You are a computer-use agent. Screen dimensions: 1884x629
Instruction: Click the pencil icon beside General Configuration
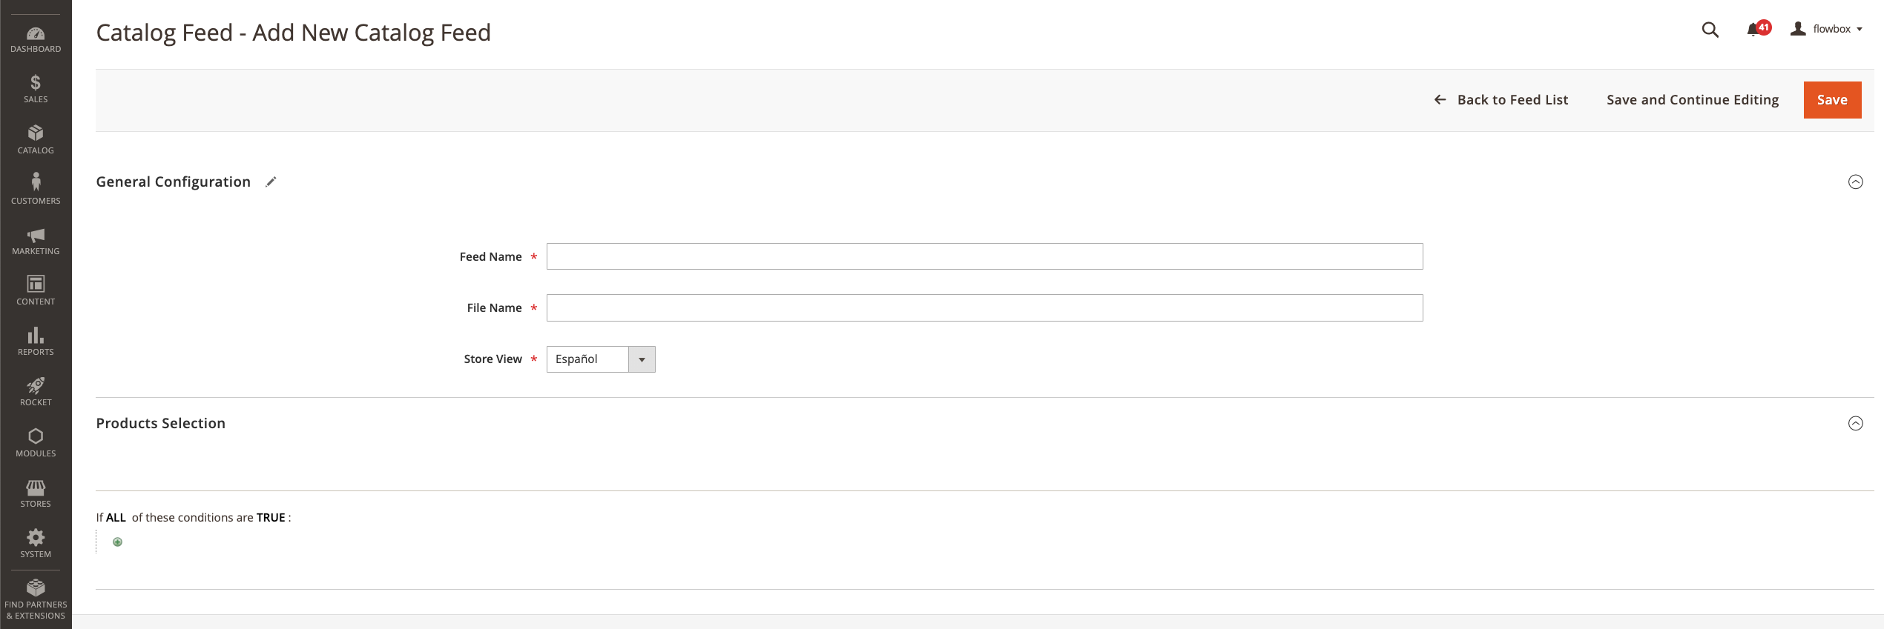[x=271, y=182]
